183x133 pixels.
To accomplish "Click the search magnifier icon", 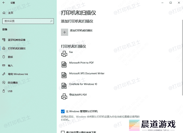I will click(51, 21).
